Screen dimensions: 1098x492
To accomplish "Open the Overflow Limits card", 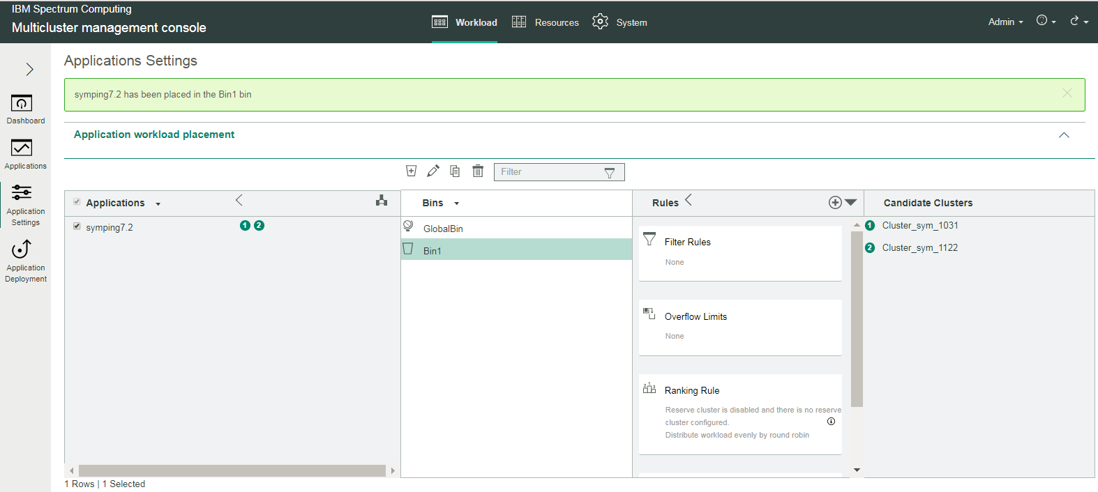I will point(740,328).
